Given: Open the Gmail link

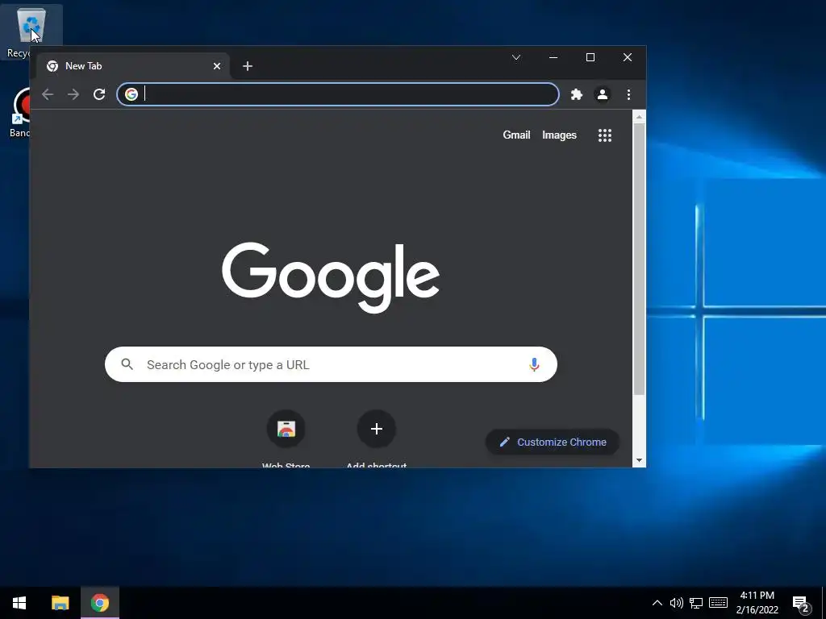Looking at the screenshot, I should pyautogui.click(x=516, y=135).
